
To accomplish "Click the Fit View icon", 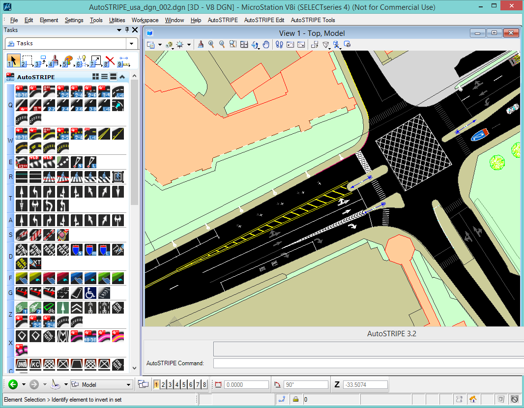I will 244,44.
